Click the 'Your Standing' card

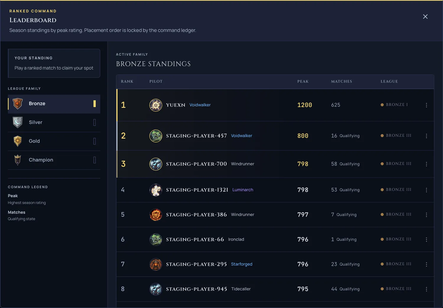pos(54,63)
